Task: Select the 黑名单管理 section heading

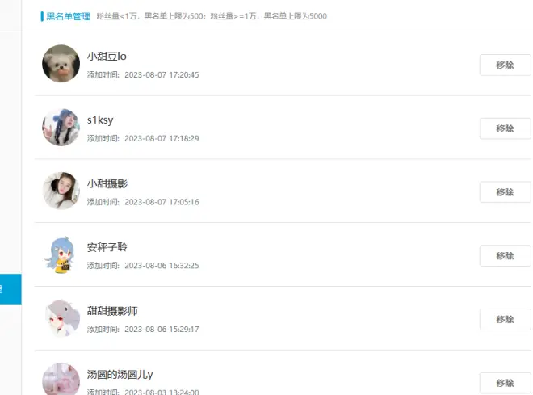Action: tap(68, 16)
